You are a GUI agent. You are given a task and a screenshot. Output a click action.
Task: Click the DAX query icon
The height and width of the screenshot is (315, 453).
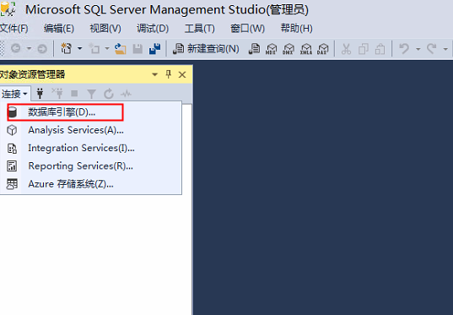tap(323, 49)
